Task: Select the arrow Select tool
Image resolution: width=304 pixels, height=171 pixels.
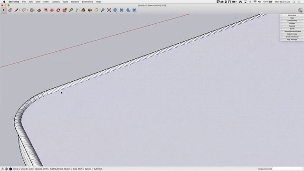Action: [4, 10]
